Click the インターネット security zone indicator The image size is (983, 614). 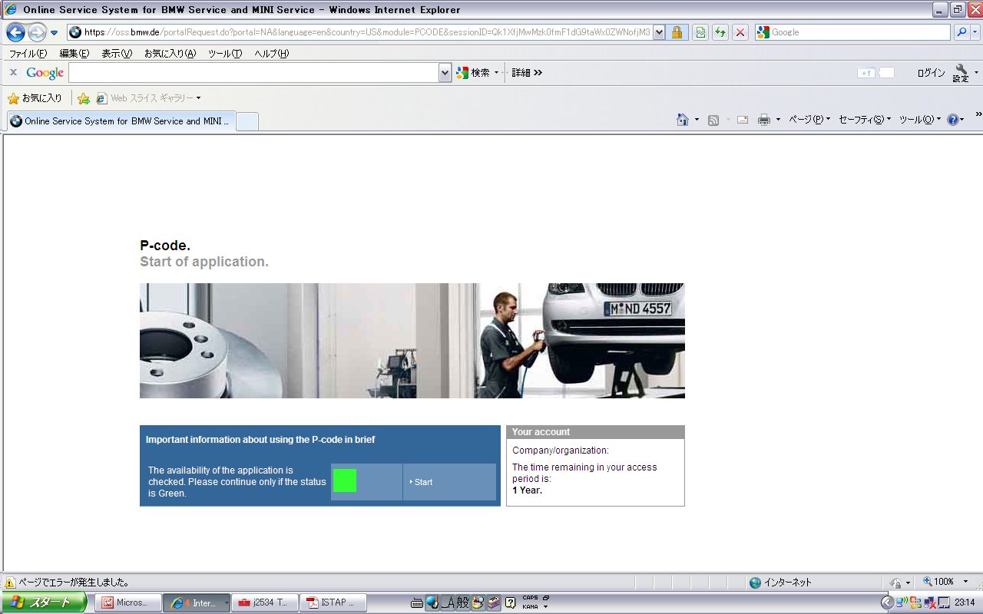coord(780,583)
